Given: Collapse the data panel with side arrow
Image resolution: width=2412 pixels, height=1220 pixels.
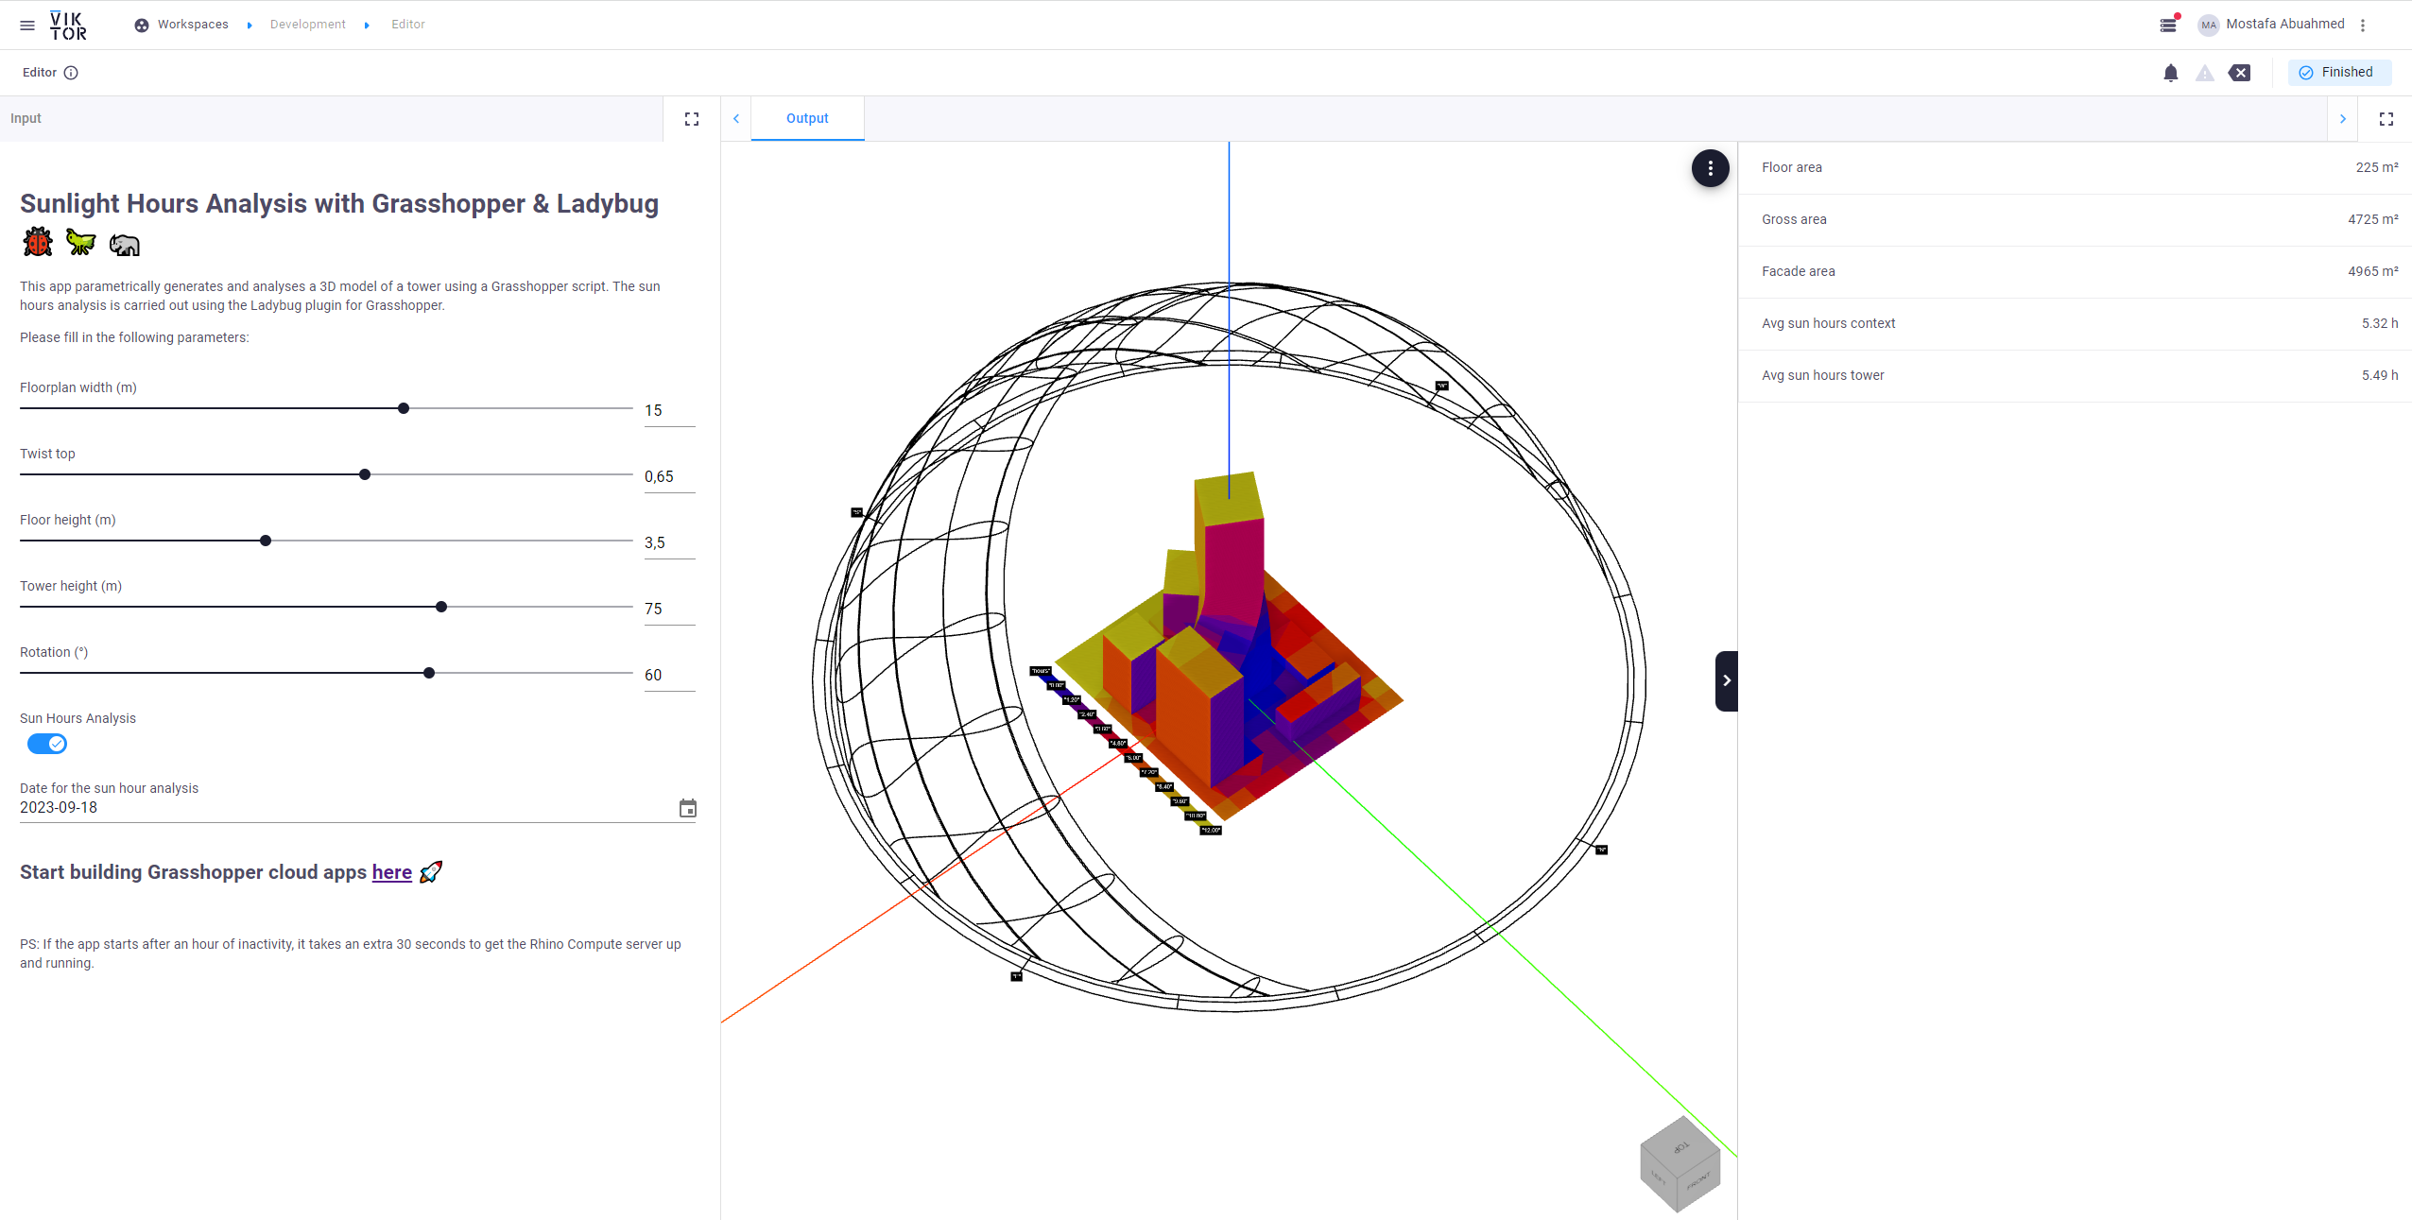Looking at the screenshot, I should [1726, 680].
